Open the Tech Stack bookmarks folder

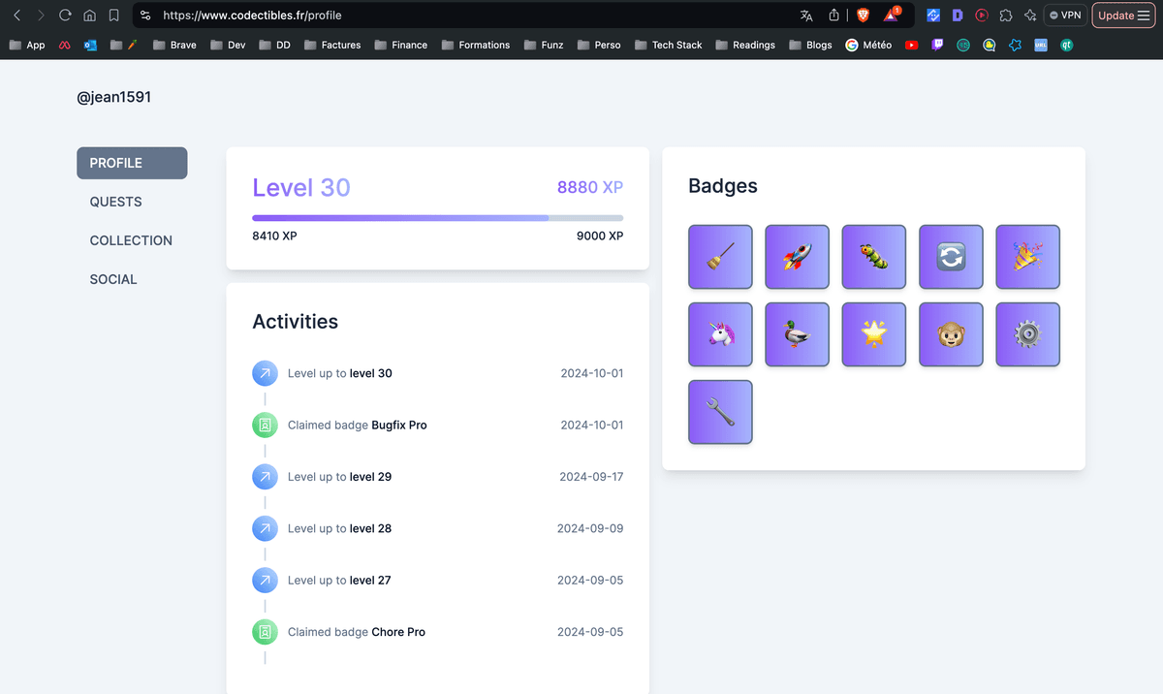point(669,45)
